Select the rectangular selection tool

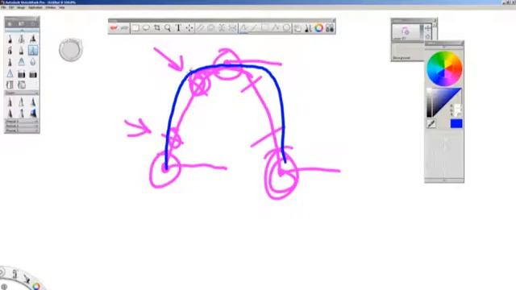click(x=135, y=28)
